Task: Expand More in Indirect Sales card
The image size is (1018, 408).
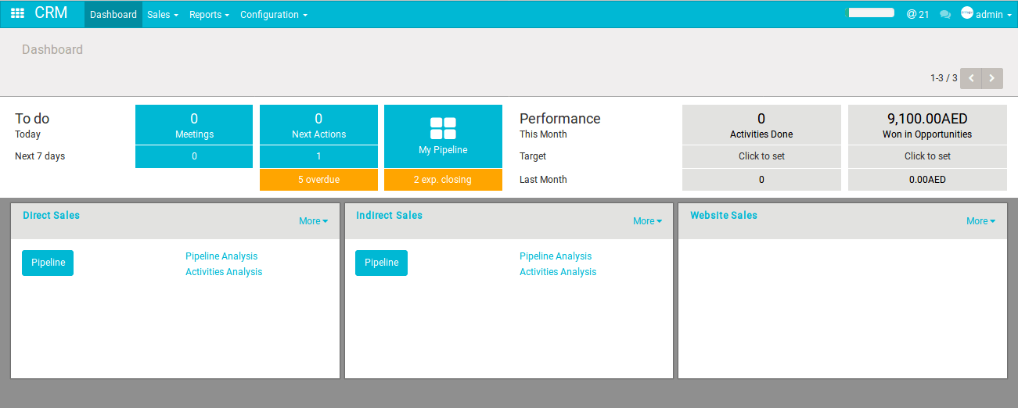Action: click(x=647, y=221)
